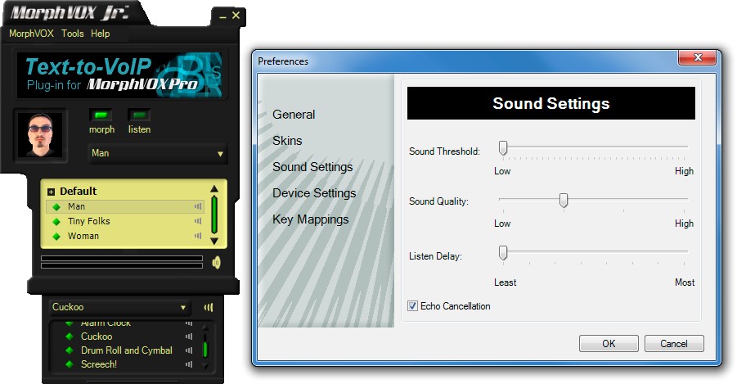Open Key Mappings in Preferences
This screenshot has width=737, height=384.
[310, 219]
